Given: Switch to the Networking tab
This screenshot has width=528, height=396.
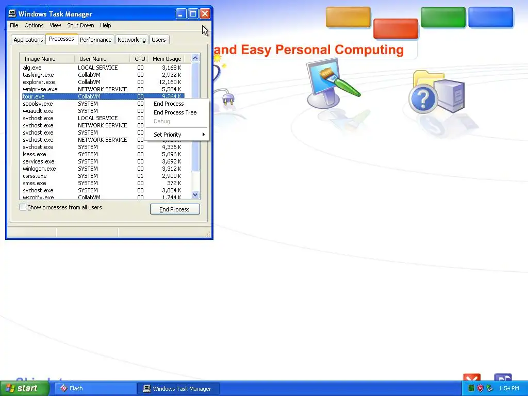Looking at the screenshot, I should (x=131, y=40).
